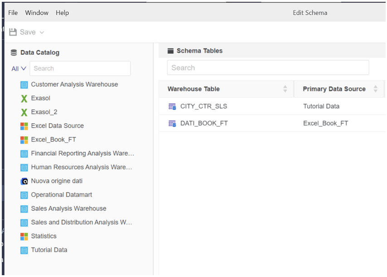This screenshot has height=277, width=387.
Task: Click the Exasol data source icon
Action: (24, 98)
